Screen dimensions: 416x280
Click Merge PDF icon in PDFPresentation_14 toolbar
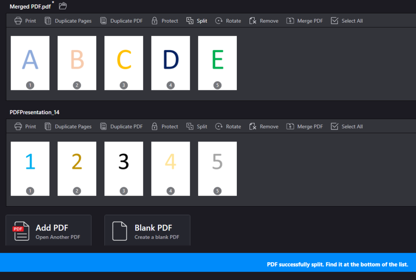click(290, 126)
